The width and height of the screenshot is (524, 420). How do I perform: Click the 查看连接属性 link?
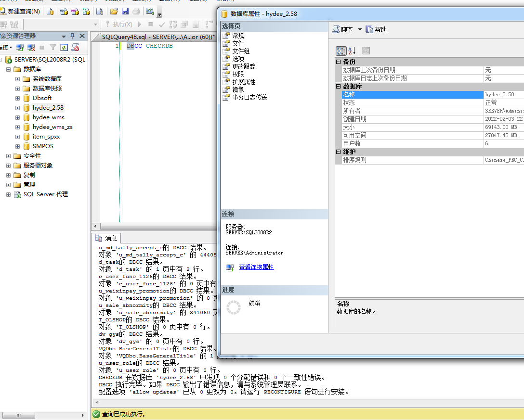pyautogui.click(x=256, y=267)
